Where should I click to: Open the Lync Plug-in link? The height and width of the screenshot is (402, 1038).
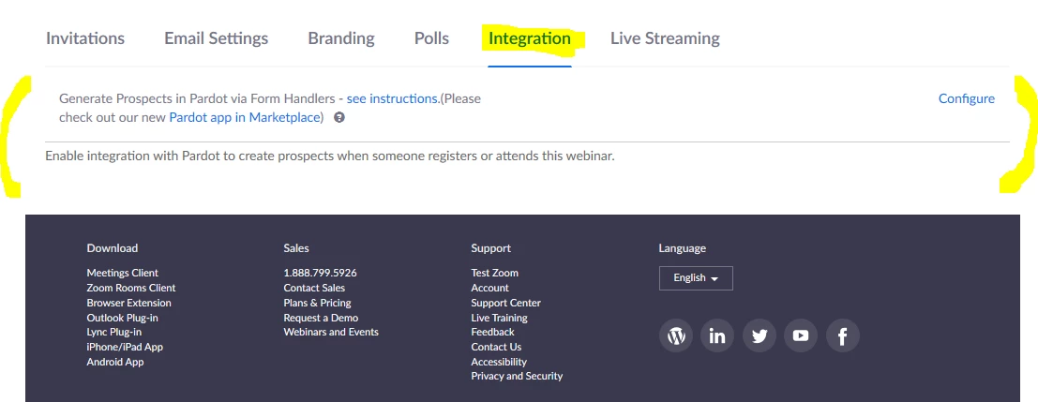click(113, 332)
